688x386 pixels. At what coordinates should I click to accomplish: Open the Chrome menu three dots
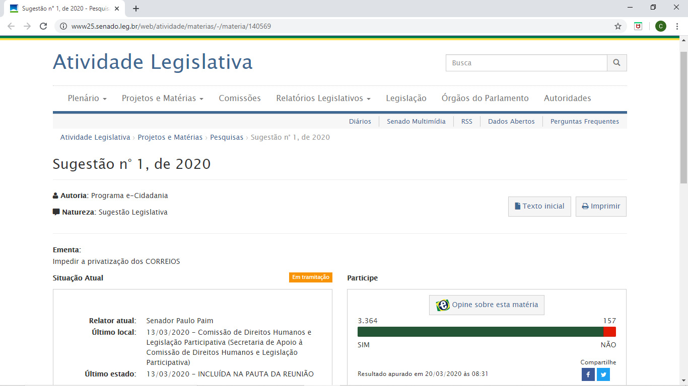(677, 26)
